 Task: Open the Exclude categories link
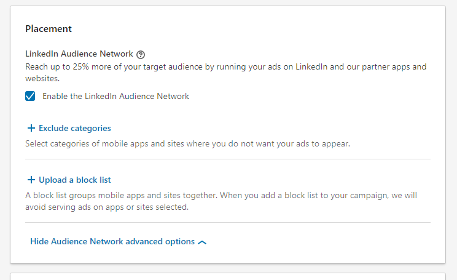(x=74, y=129)
